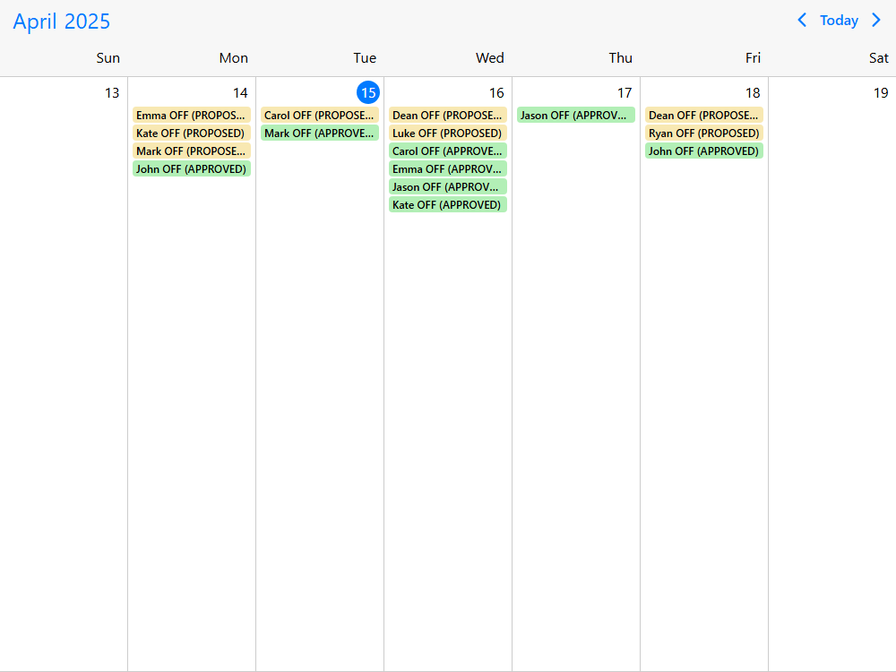Jump to Today in the calendar
Image resolution: width=896 pixels, height=672 pixels.
[839, 21]
